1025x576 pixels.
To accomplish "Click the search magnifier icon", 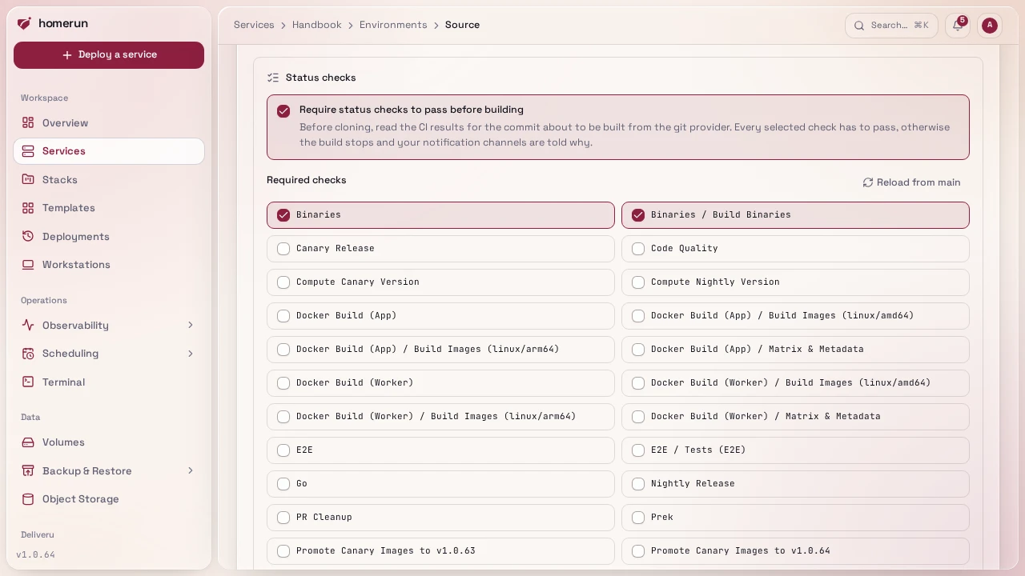I will point(859,26).
